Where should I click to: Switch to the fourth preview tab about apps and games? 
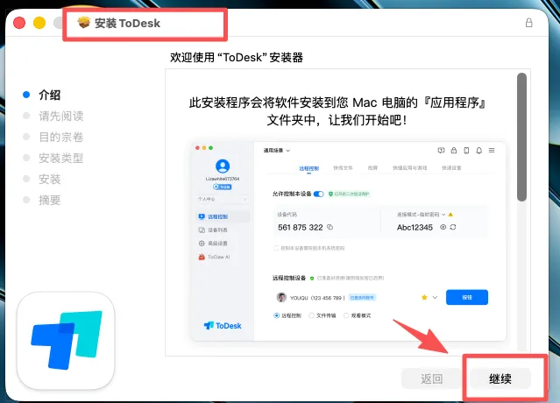tap(409, 167)
